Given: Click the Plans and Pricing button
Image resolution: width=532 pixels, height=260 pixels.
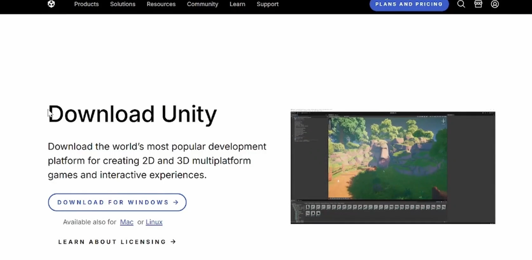Looking at the screenshot, I should pyautogui.click(x=409, y=4).
